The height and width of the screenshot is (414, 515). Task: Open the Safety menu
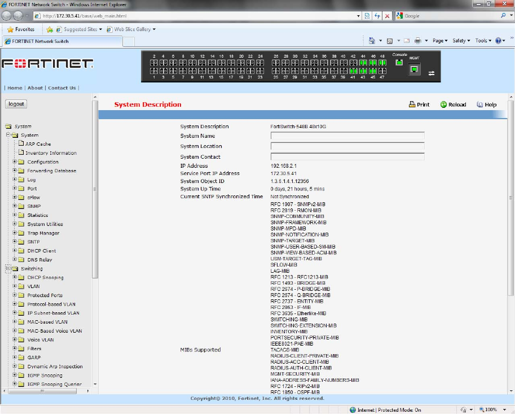(x=461, y=41)
